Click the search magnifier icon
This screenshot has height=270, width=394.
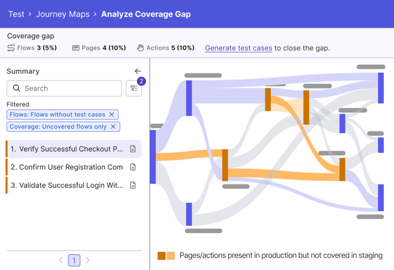[x=16, y=89]
